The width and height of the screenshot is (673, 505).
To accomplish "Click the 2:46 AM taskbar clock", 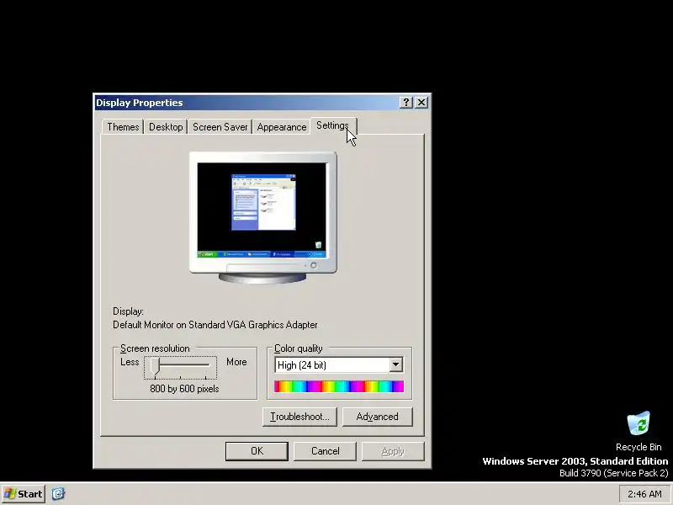I will [x=644, y=494].
